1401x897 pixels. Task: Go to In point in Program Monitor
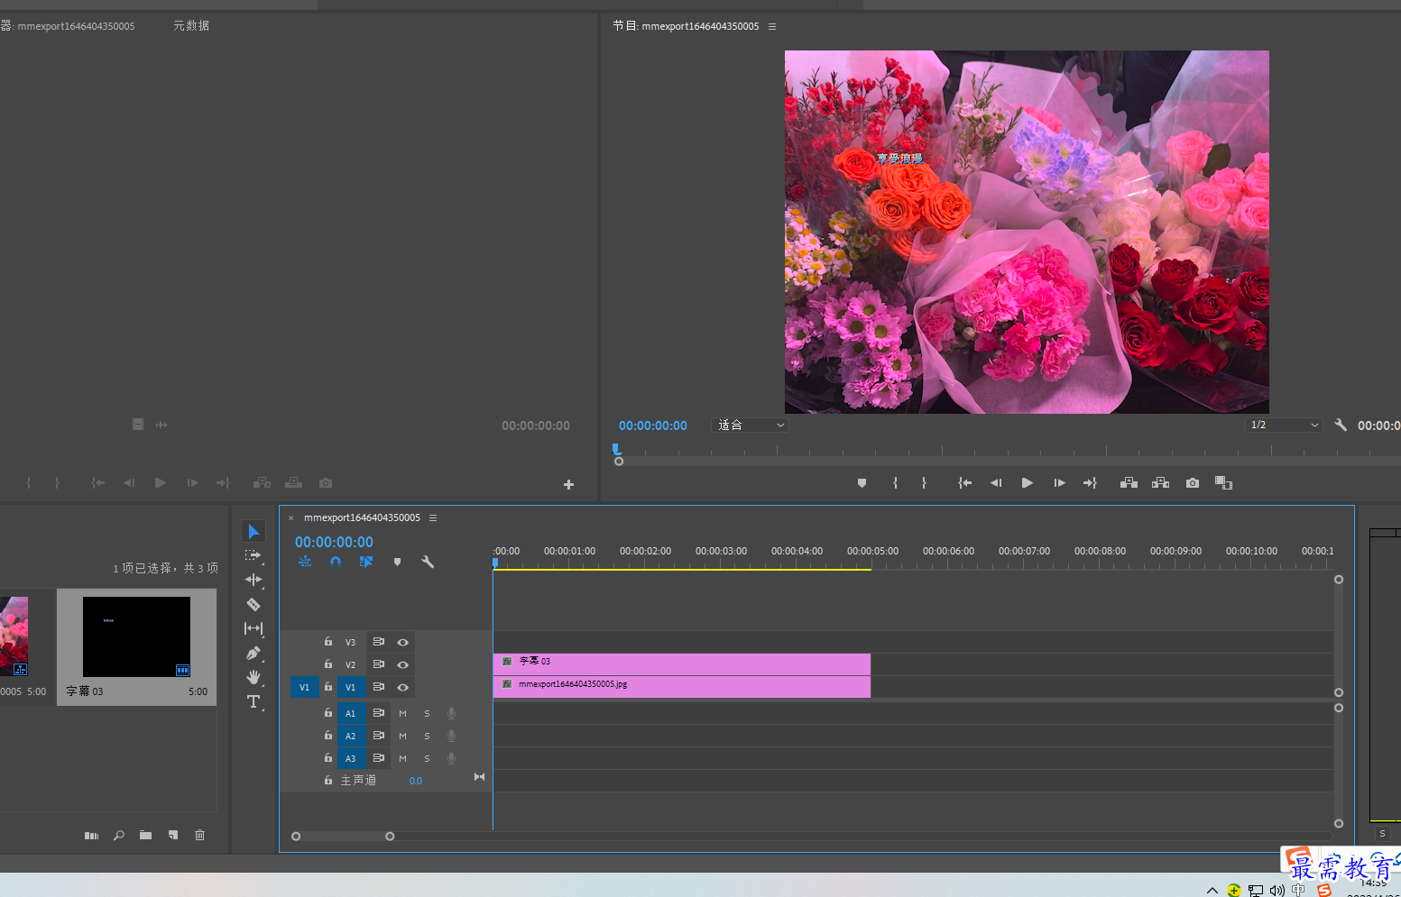tap(964, 483)
